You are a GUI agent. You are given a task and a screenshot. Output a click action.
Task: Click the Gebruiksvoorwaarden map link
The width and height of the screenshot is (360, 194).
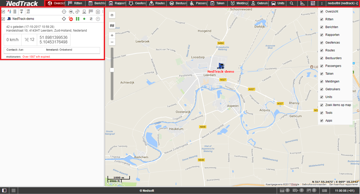click(314, 184)
